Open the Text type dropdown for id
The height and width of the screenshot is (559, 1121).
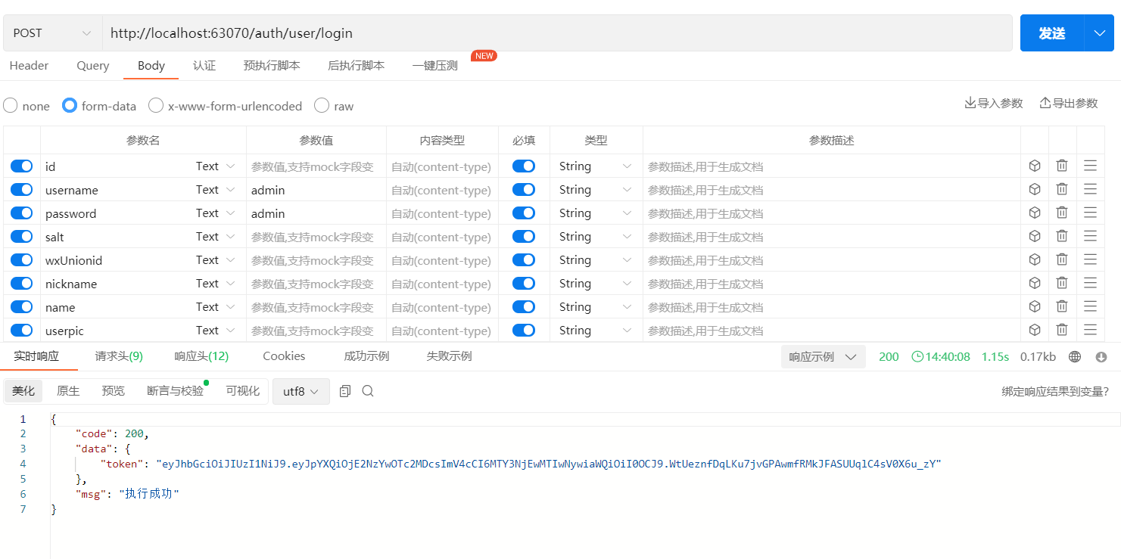[216, 166]
